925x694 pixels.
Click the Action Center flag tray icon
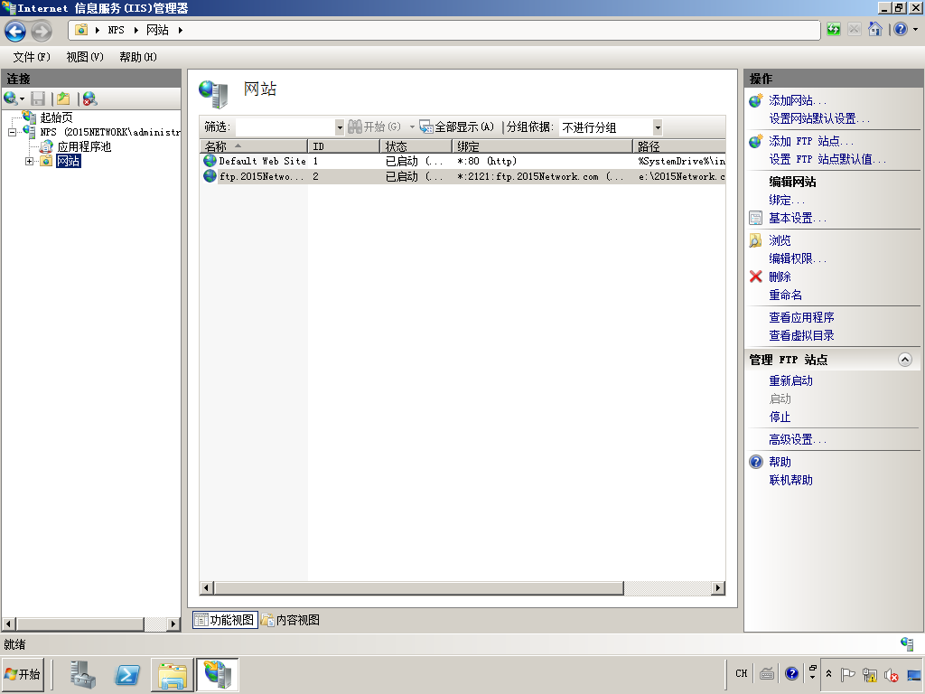pos(847,674)
